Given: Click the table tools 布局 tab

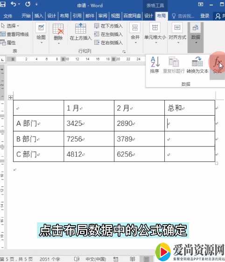Looking at the screenshot, I should 162,16.
